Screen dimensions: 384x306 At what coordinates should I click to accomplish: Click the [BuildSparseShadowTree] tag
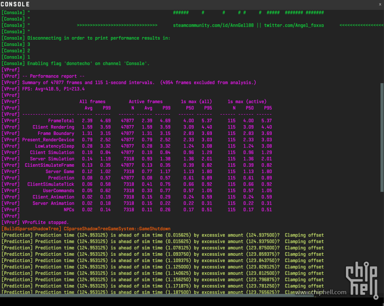[x=31, y=229]
